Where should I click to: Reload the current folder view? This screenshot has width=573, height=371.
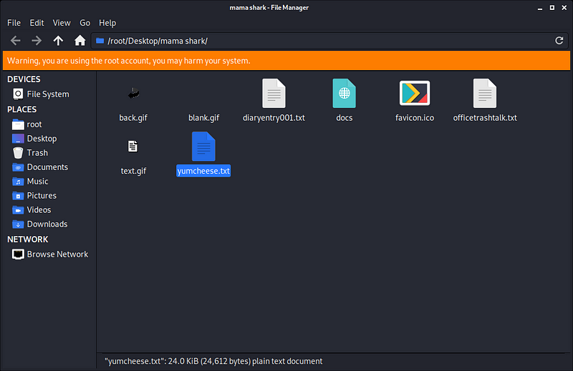559,41
